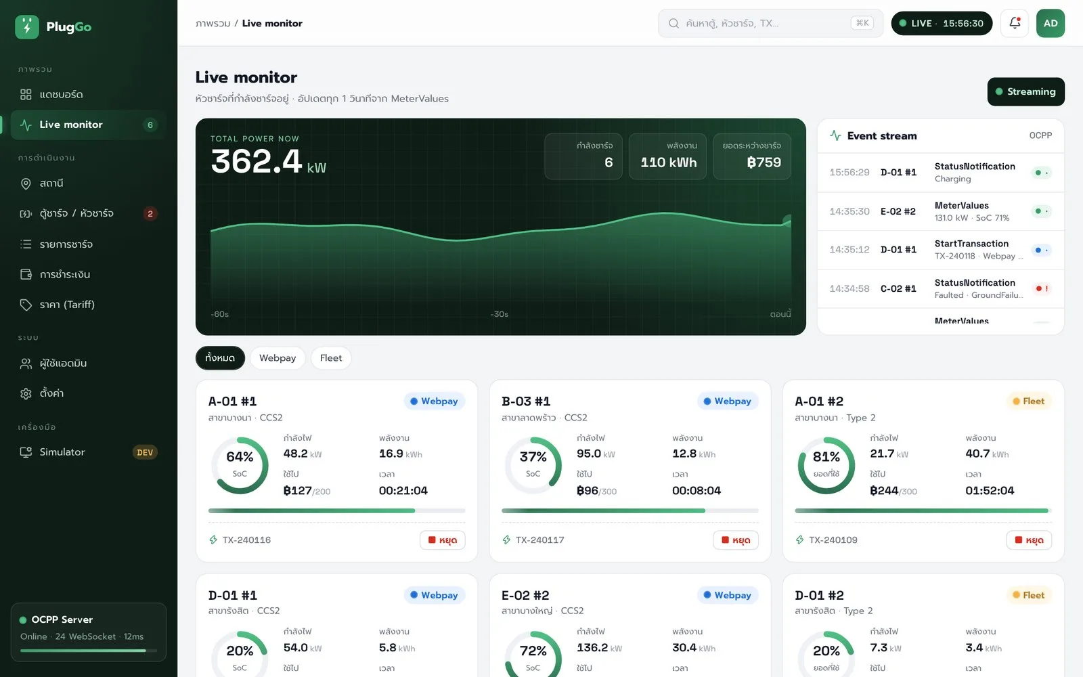Open รายการชาร์จ menu item

click(88, 244)
